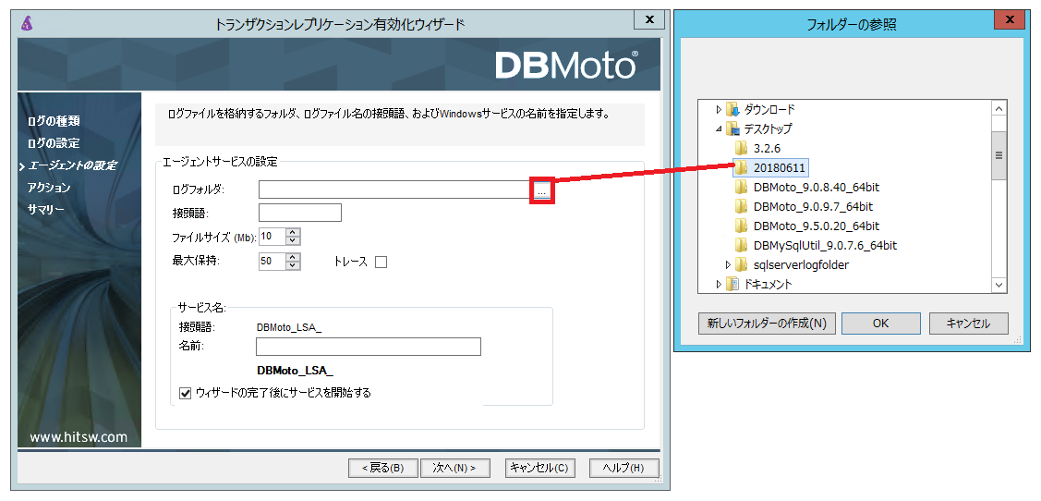Image resolution: width=1041 pixels, height=501 pixels.
Task: Increase the 最大保持 value with up arrow
Action: click(294, 257)
